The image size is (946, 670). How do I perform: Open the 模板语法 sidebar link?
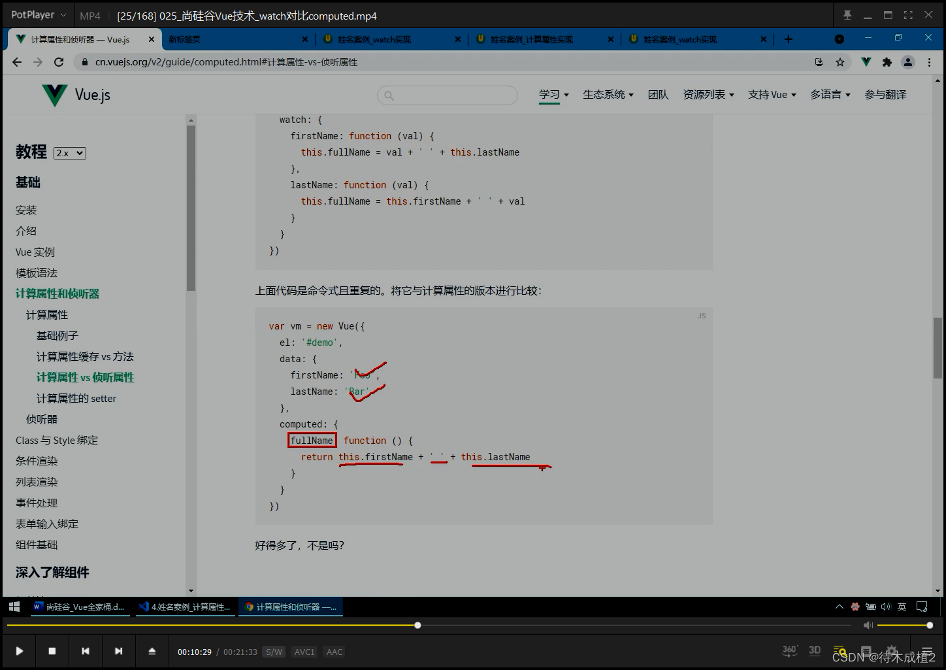coord(37,273)
